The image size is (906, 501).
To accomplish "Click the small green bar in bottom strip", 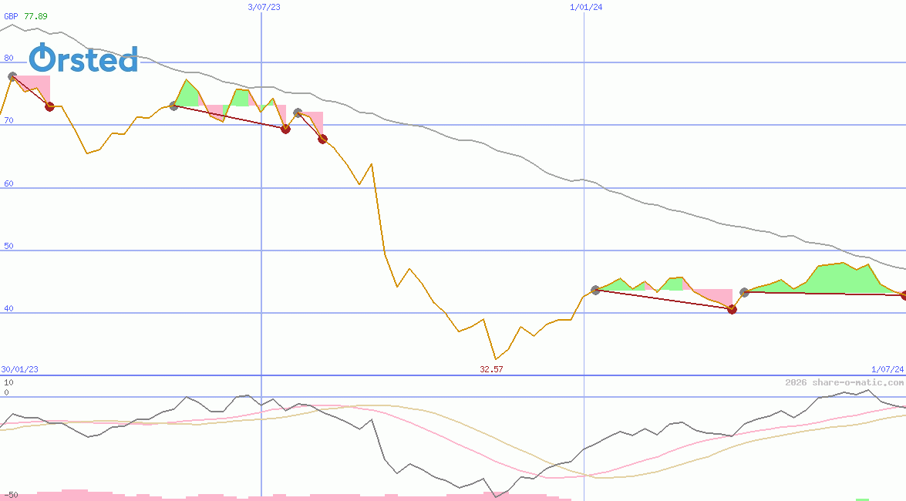I will (862, 499).
